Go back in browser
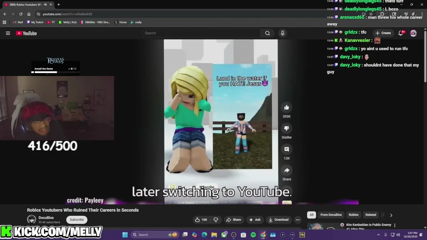 5,14
